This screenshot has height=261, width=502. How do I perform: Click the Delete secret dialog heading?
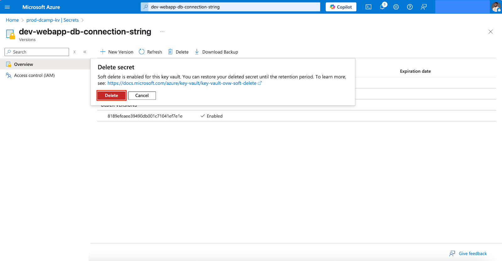click(116, 67)
